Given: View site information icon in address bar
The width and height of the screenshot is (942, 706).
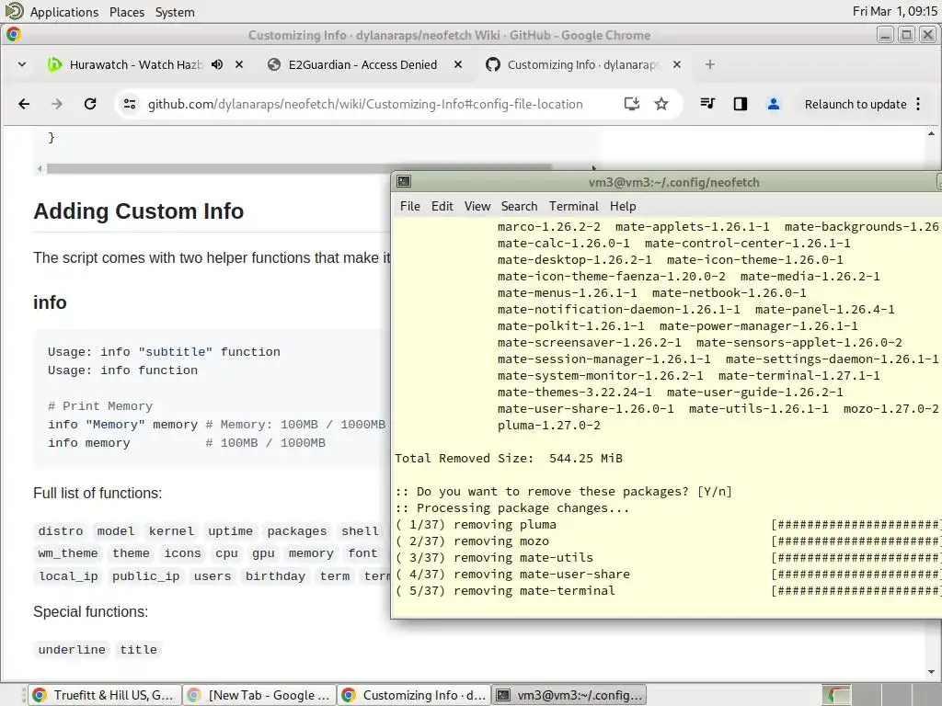Looking at the screenshot, I should [x=129, y=104].
